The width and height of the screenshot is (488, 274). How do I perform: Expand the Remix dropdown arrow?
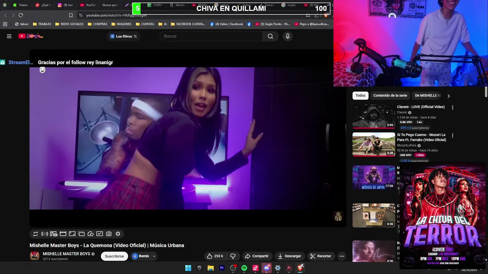pos(154,256)
